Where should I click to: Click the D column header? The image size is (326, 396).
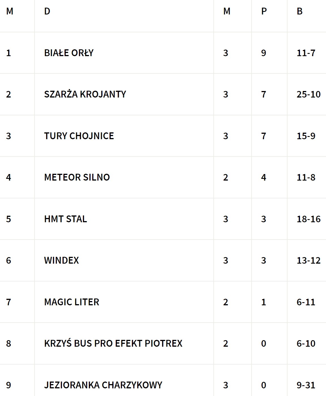[x=47, y=11]
